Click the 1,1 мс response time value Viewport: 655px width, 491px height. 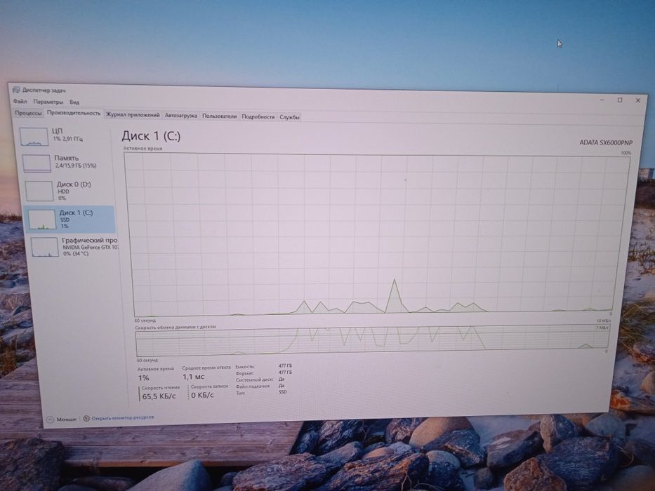pos(193,377)
